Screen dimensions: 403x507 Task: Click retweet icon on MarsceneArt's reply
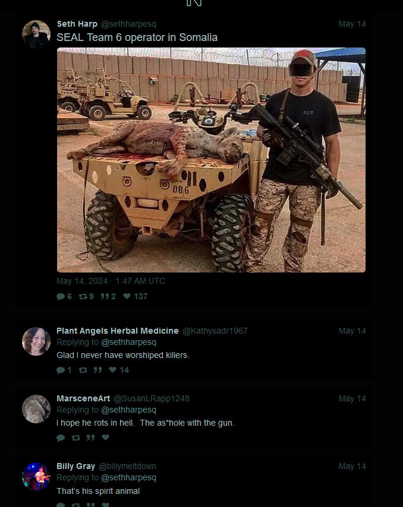click(x=75, y=438)
